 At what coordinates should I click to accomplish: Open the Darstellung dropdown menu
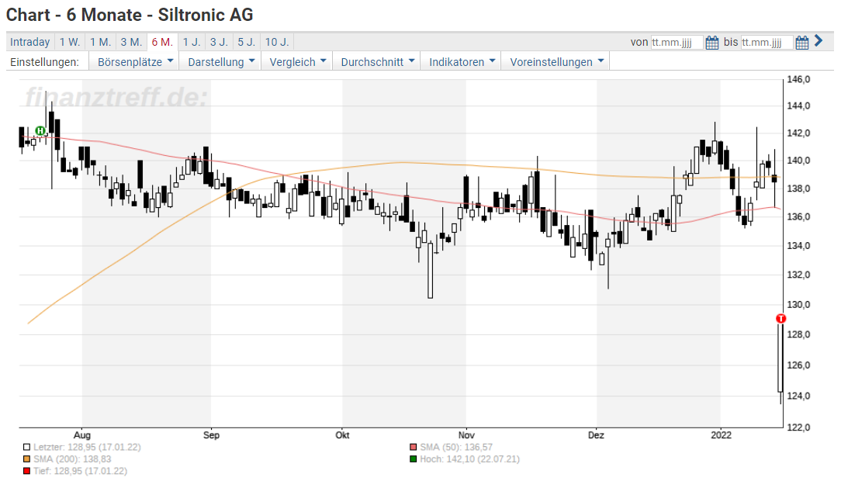tap(220, 61)
